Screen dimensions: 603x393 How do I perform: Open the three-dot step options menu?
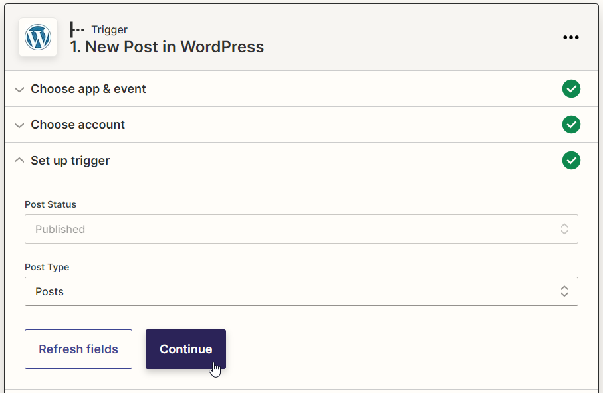[570, 37]
